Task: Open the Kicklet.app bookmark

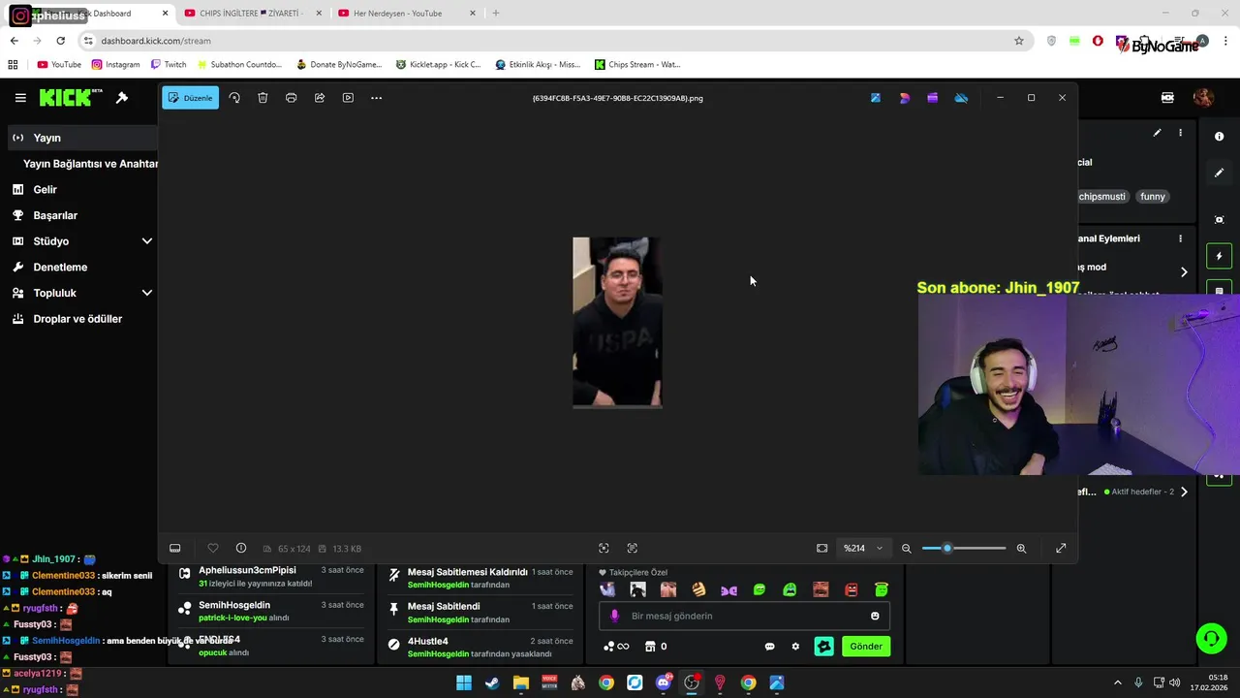Action: click(x=438, y=65)
